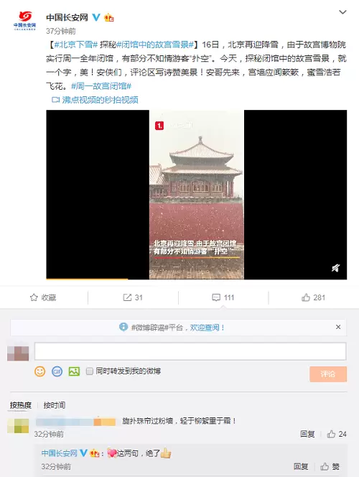Click the blue verified V badge beside 中国长安网
Viewport: 359px width, 477px height.
tap(96, 17)
